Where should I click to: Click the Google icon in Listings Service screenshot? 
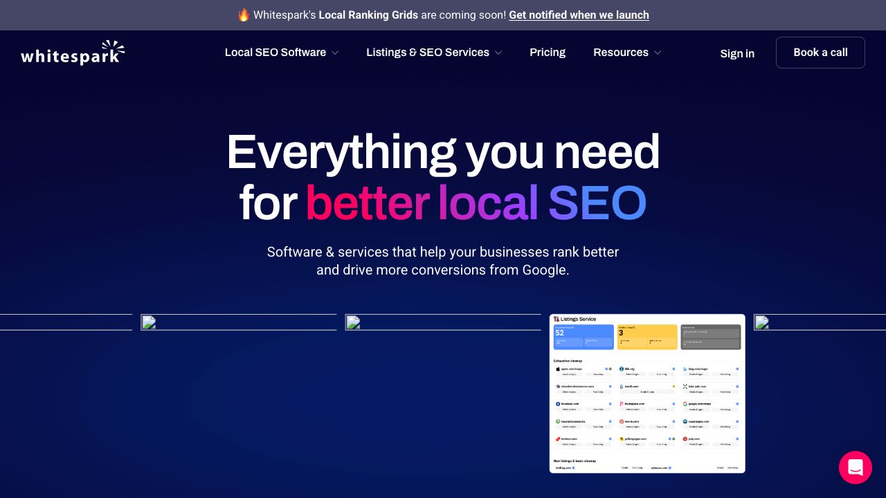tap(685, 403)
